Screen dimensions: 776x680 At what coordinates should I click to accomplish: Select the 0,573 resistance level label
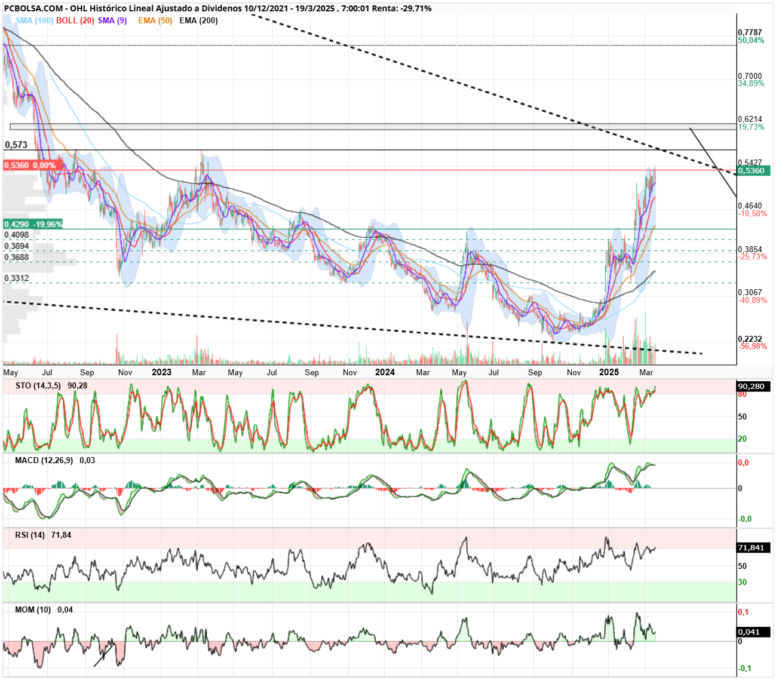[x=16, y=145]
